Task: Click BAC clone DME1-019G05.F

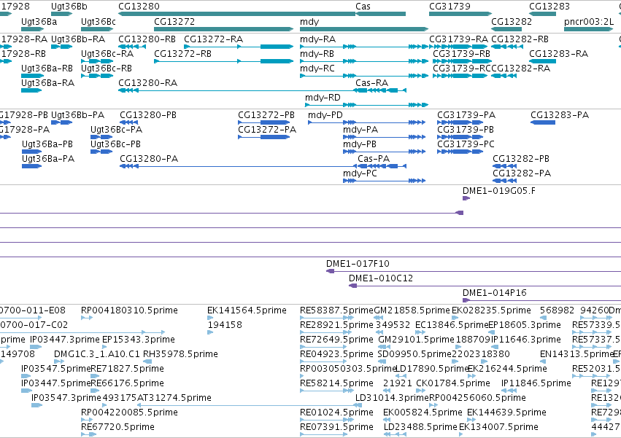Action: [x=499, y=191]
